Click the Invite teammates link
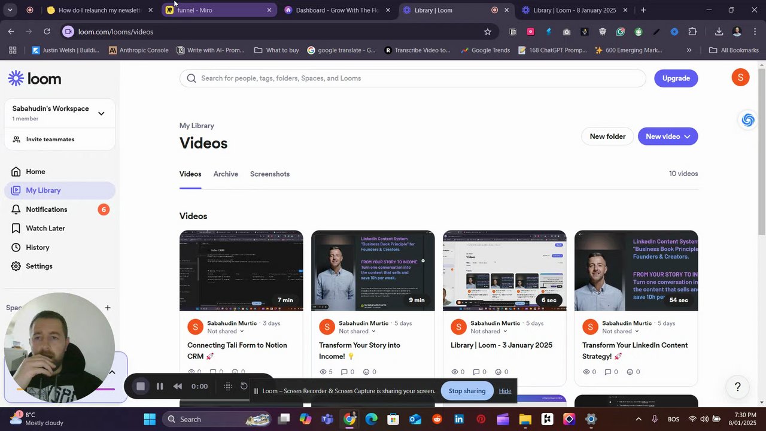 pos(50,139)
